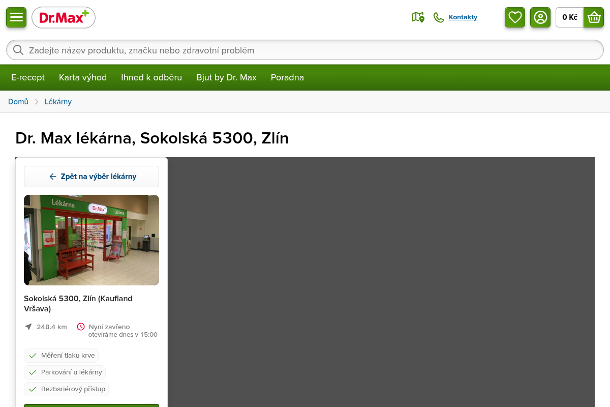
Task: Click Zpět na výběr lékárny button
Action: pos(91,177)
